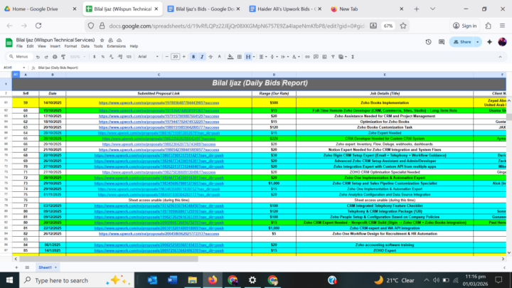
Task: Select the paint format tool
Action: (x=63, y=57)
